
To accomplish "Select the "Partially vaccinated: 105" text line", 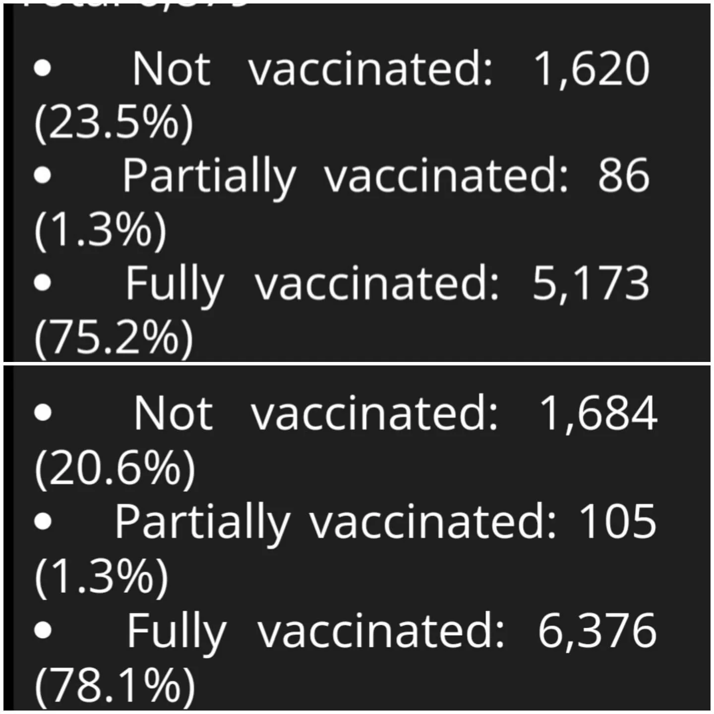I will coord(385,521).
